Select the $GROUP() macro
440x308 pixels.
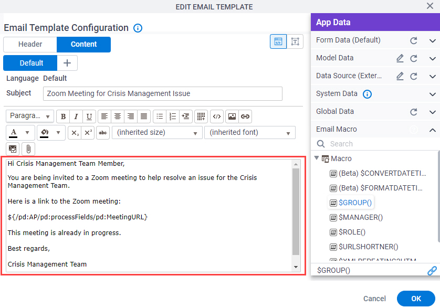351,203
